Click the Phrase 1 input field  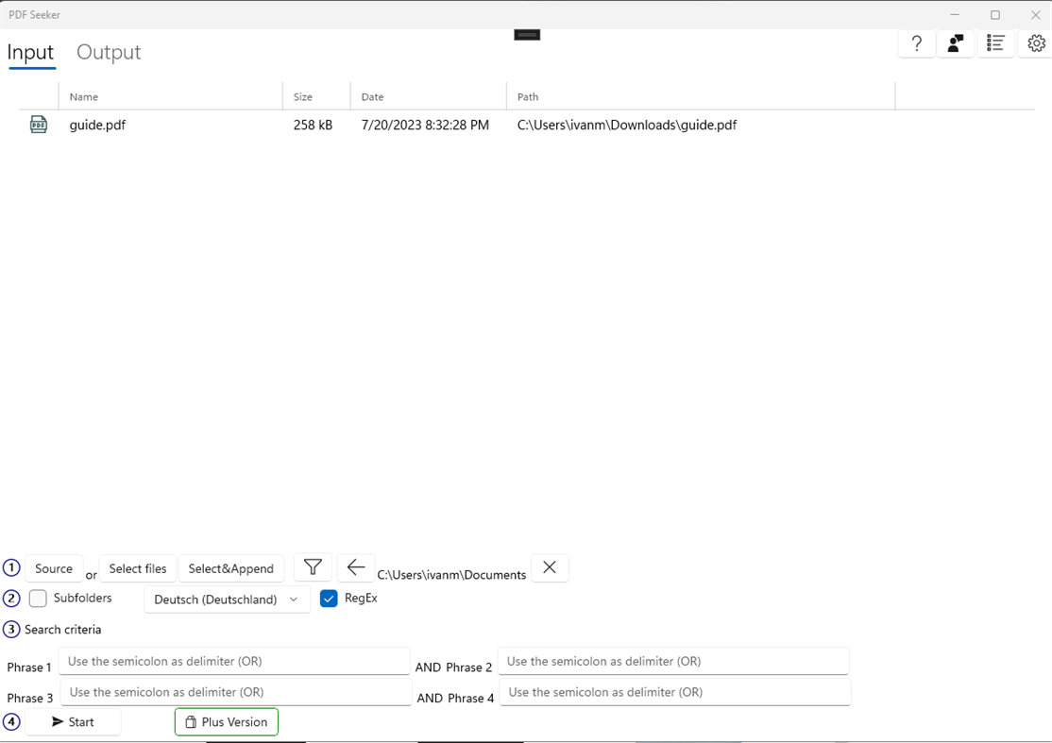(234, 661)
